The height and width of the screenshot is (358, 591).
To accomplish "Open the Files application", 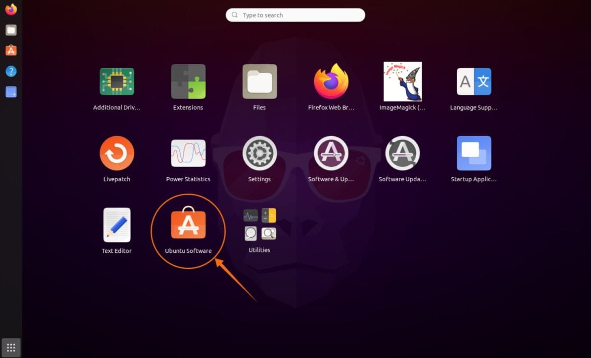I will pyautogui.click(x=259, y=81).
